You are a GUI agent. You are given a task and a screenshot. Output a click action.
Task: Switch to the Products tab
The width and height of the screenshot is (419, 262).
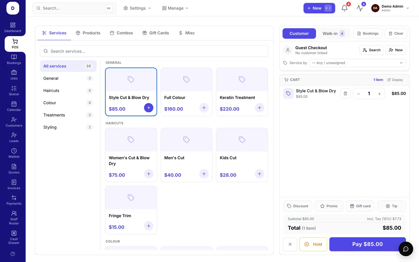(88, 33)
